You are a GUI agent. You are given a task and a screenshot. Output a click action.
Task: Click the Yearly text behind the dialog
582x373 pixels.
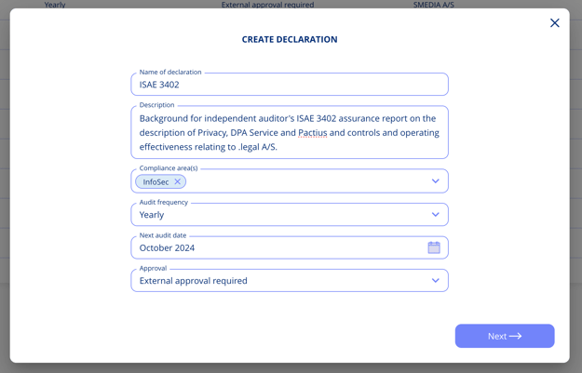(55, 5)
